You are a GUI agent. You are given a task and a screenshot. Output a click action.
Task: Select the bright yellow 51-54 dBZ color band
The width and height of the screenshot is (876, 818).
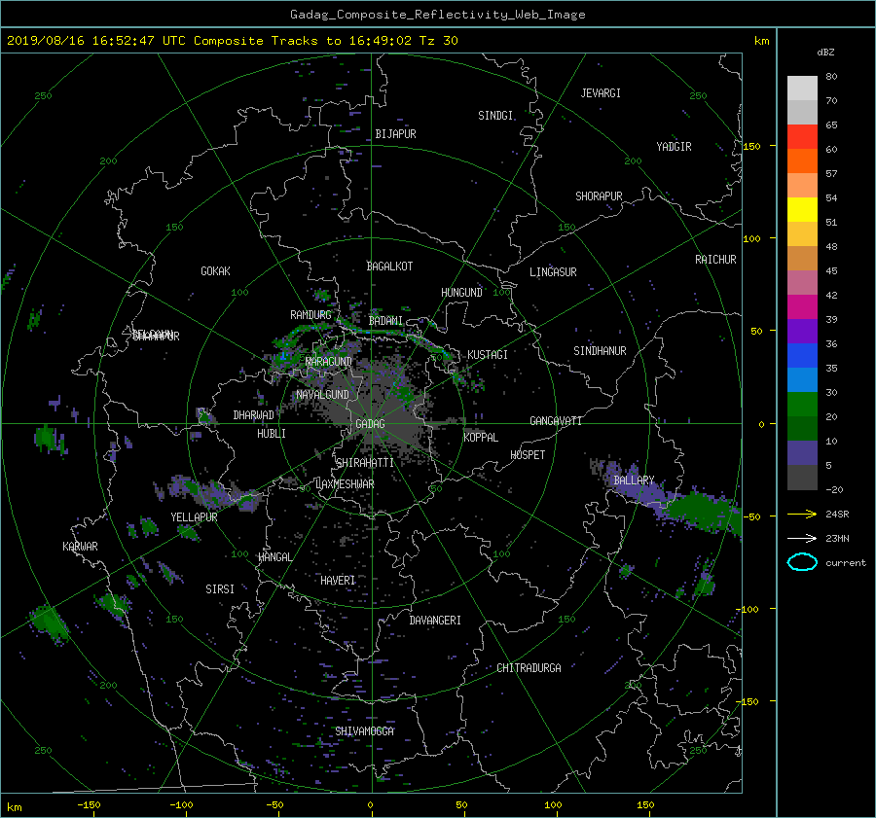point(802,209)
